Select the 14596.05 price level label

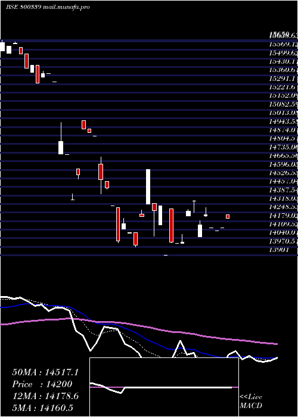pyautogui.click(x=283, y=164)
